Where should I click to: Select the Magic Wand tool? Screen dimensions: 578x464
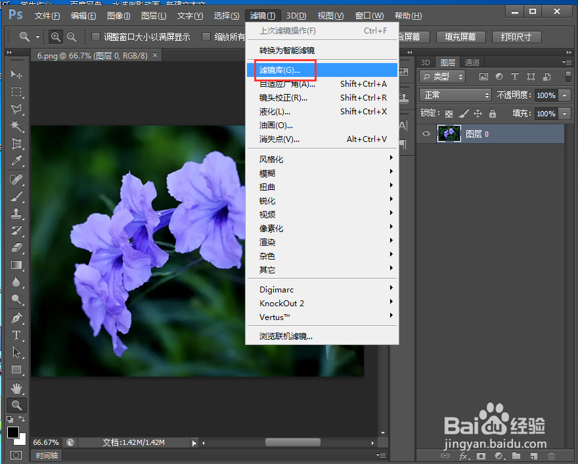coord(16,126)
